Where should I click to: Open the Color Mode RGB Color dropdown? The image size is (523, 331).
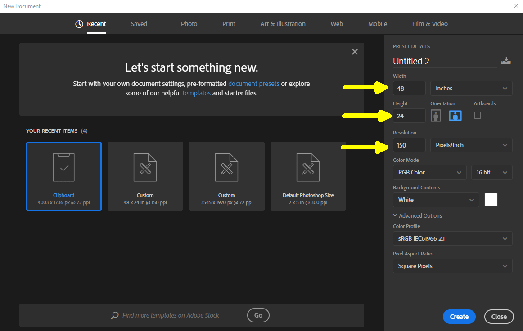(429, 173)
